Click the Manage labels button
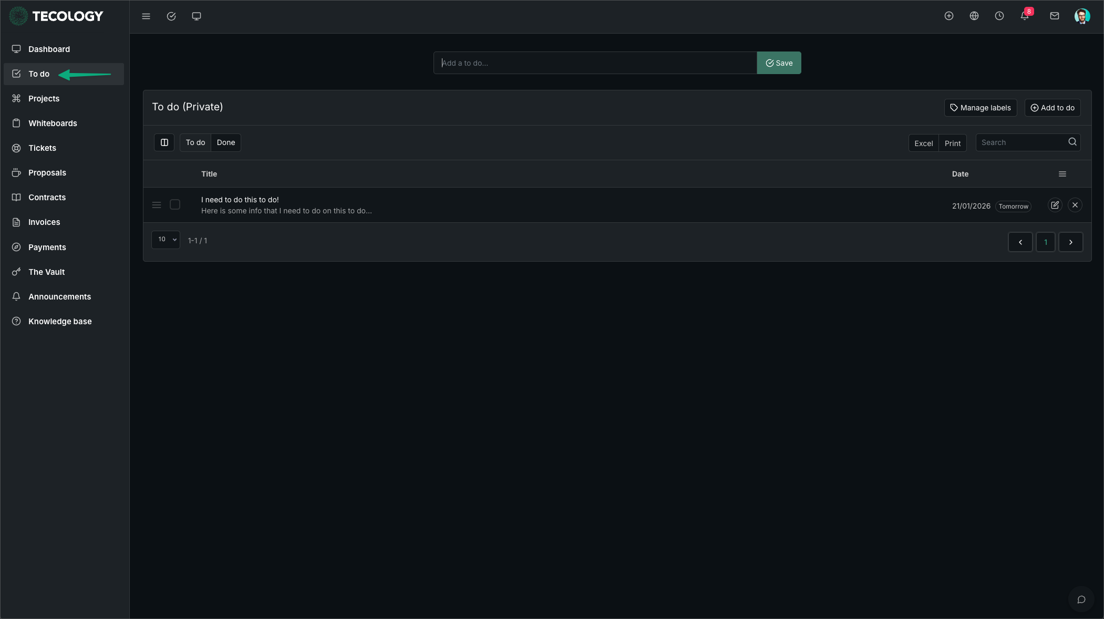Screen dimensions: 1104x619 pos(980,108)
